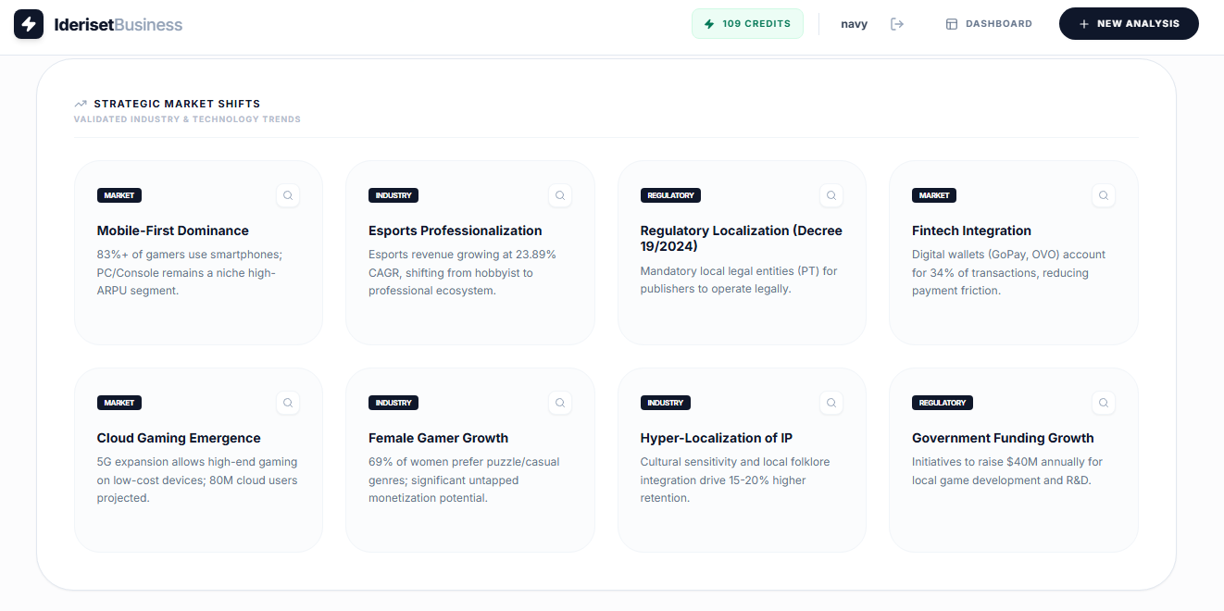Click the magnifier icon on Esports Professionalization

coord(560,195)
